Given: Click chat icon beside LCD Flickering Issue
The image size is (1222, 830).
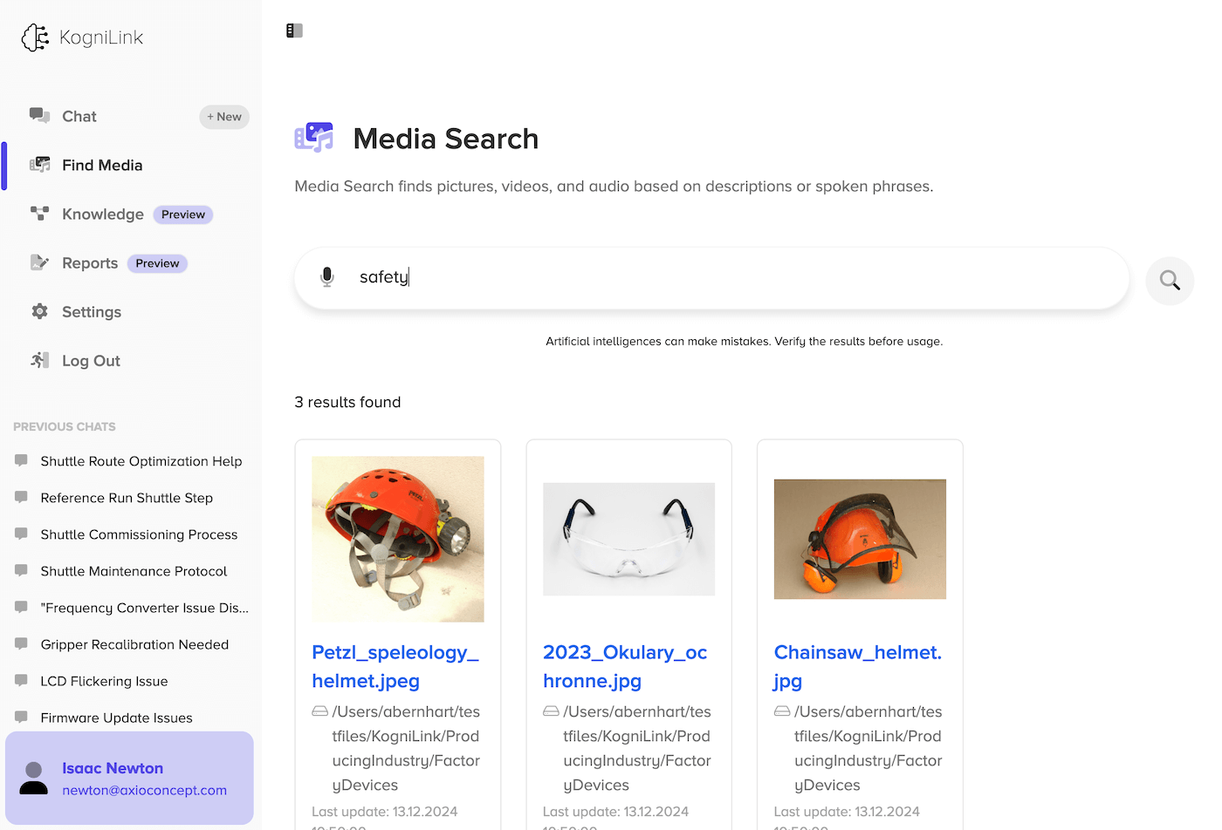Looking at the screenshot, I should point(21,681).
